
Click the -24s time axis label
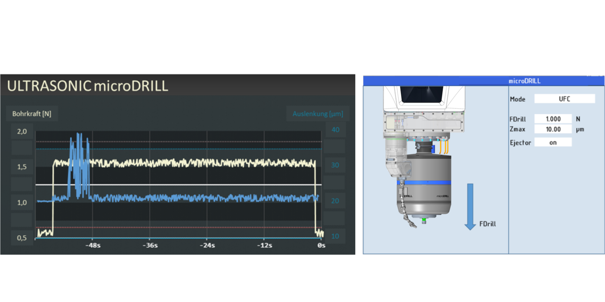coord(207,245)
